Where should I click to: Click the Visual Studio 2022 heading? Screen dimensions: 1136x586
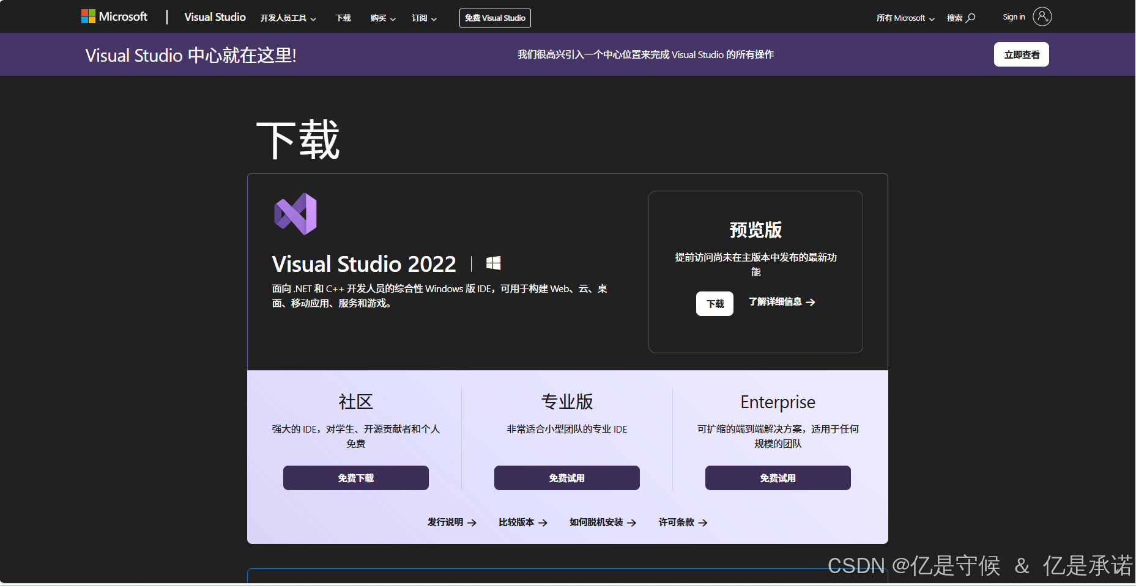click(364, 264)
